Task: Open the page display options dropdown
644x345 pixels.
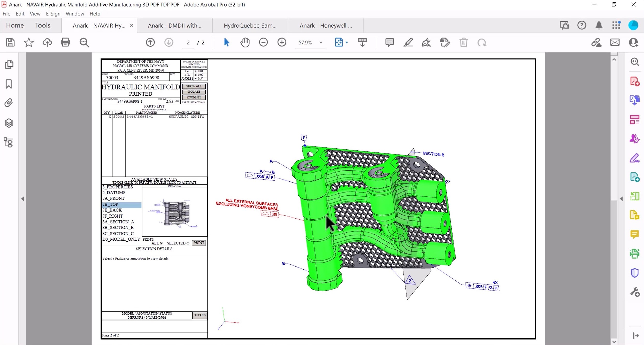Action: point(346,42)
